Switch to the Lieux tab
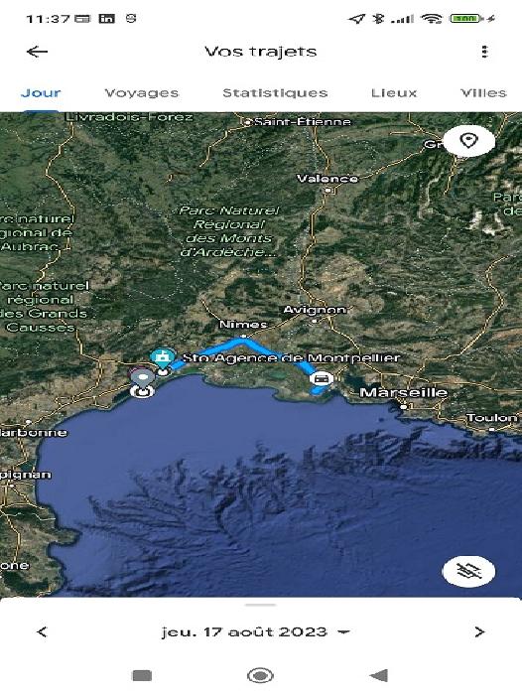The image size is (522, 695). coord(394,93)
